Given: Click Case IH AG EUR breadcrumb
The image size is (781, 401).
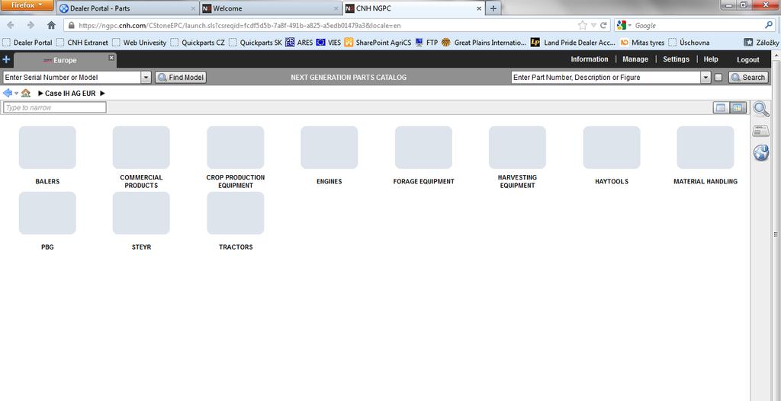Looking at the screenshot, I should (x=70, y=94).
